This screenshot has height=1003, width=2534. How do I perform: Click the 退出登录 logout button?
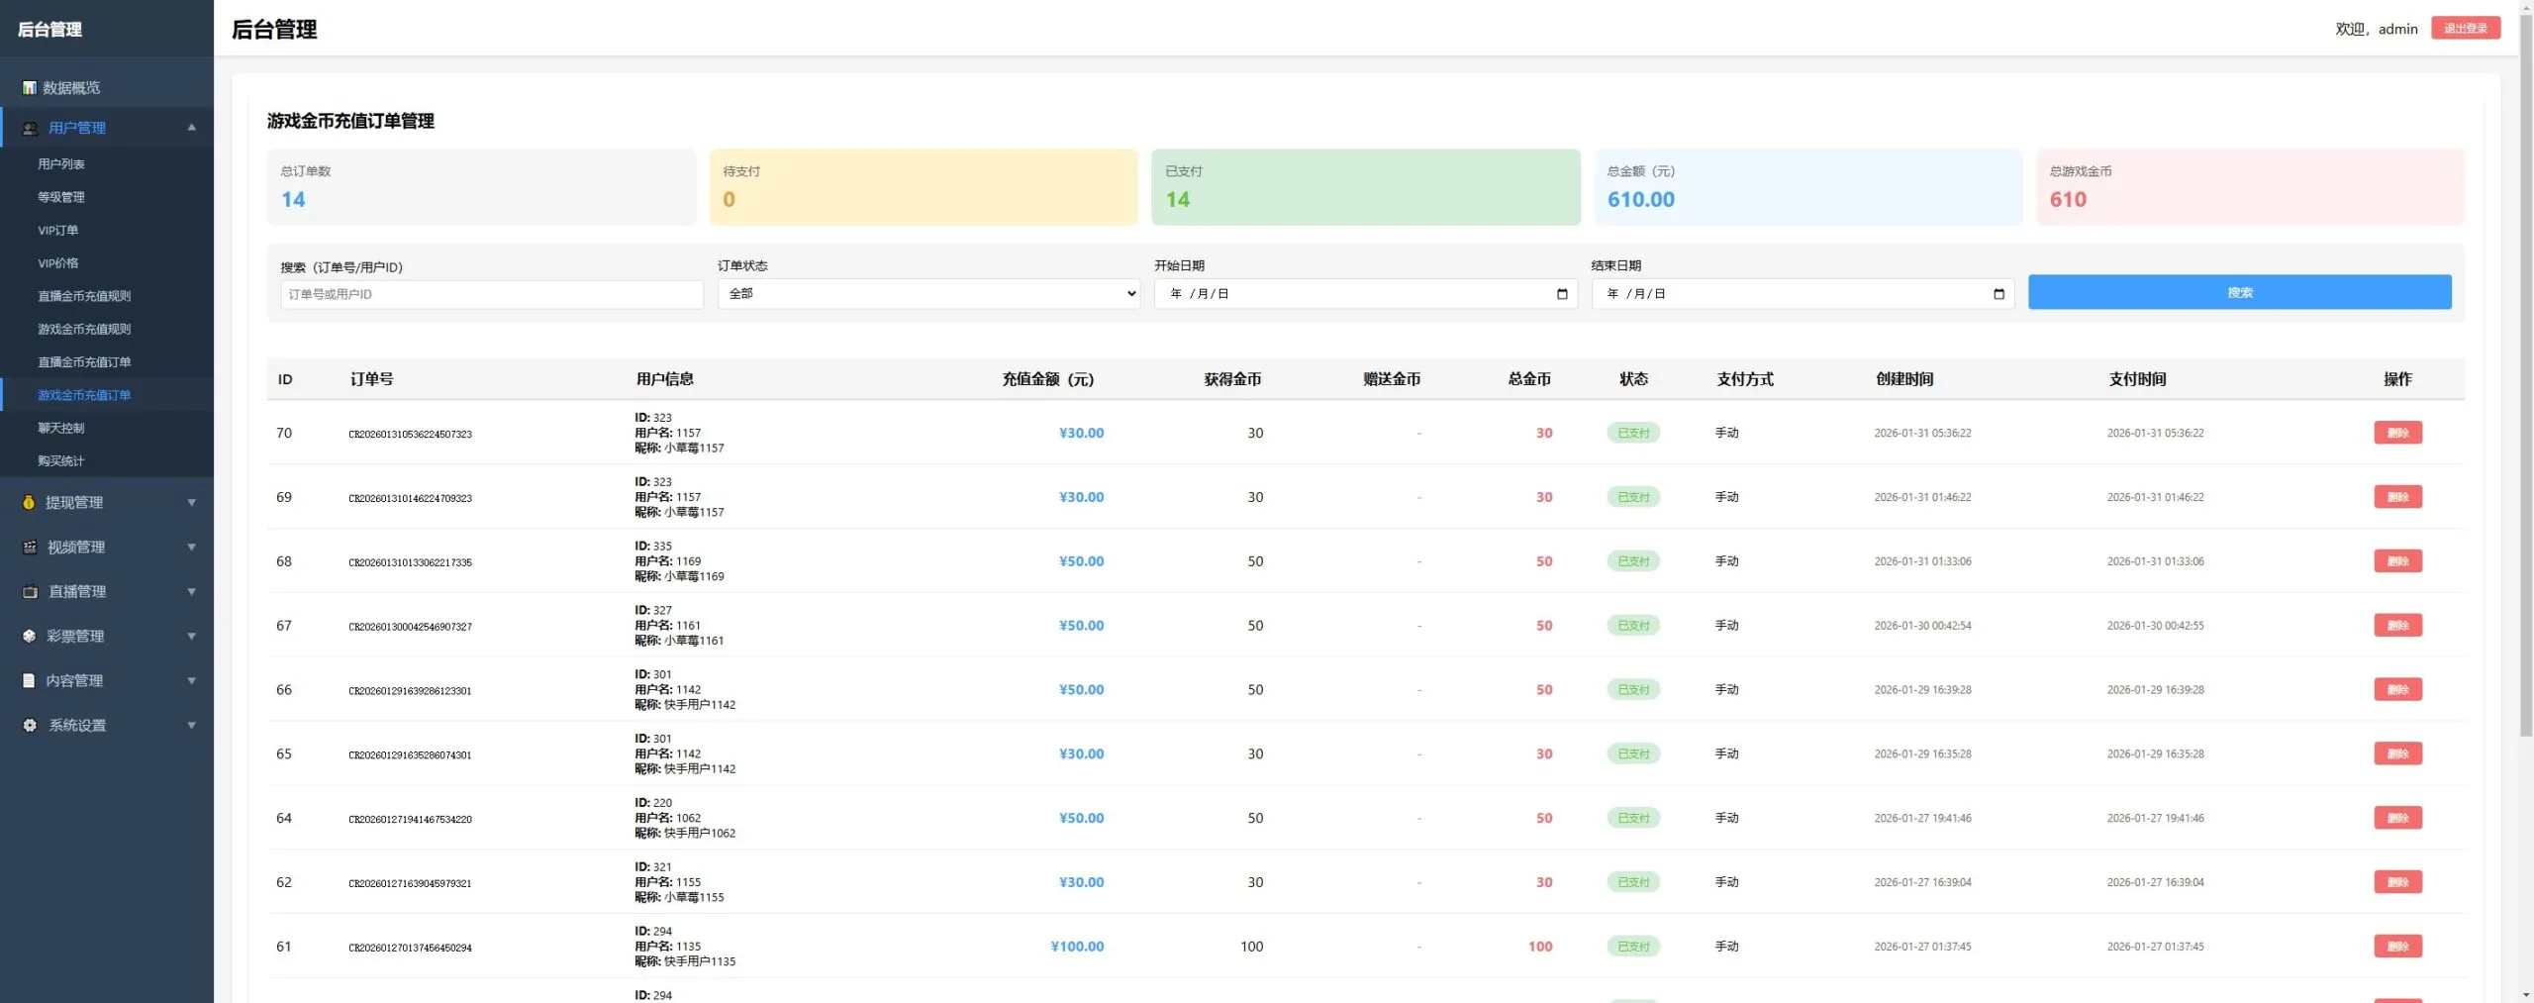pyautogui.click(x=2465, y=28)
